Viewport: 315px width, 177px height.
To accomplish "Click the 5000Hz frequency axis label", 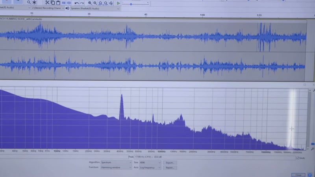I will [x=234, y=152].
